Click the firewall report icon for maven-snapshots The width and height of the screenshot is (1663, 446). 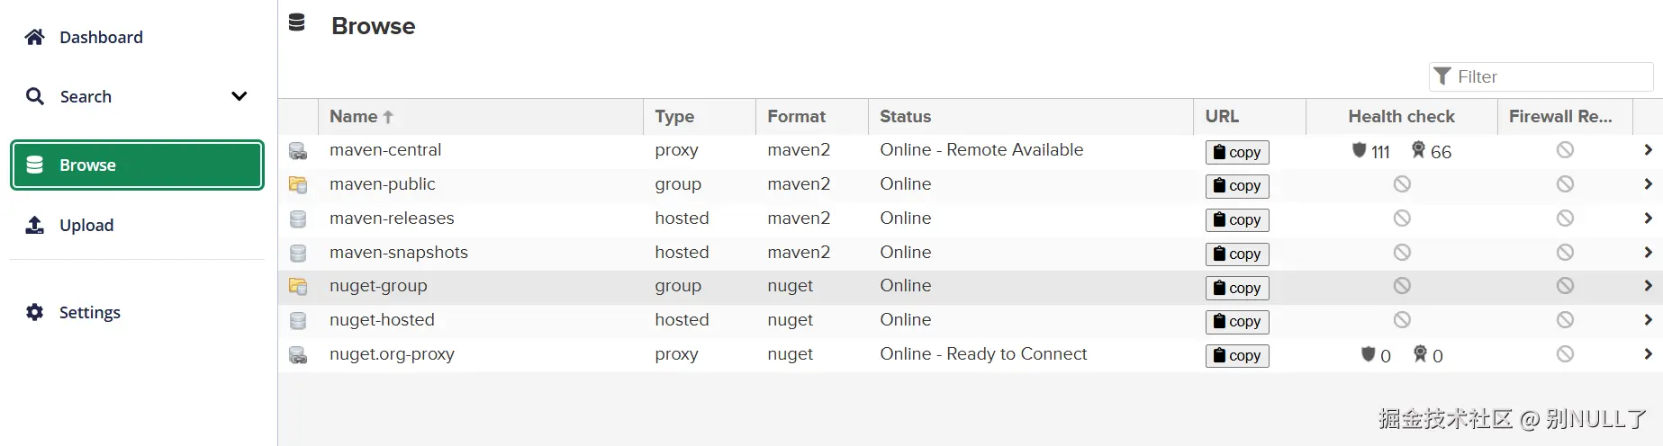[x=1565, y=253]
